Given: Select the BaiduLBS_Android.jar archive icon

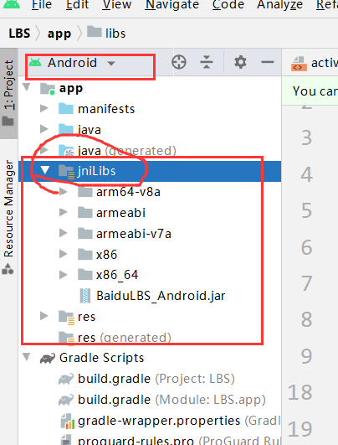Looking at the screenshot, I should point(85,296).
